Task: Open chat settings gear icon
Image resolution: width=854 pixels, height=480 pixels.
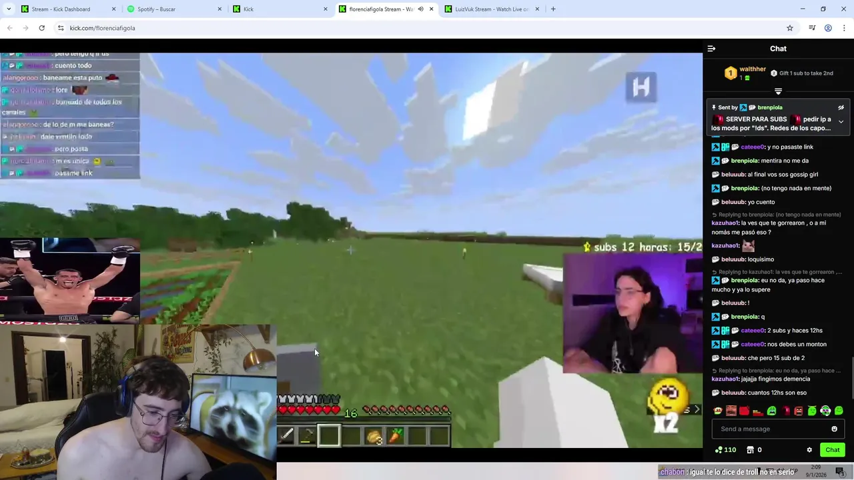Action: [809, 450]
